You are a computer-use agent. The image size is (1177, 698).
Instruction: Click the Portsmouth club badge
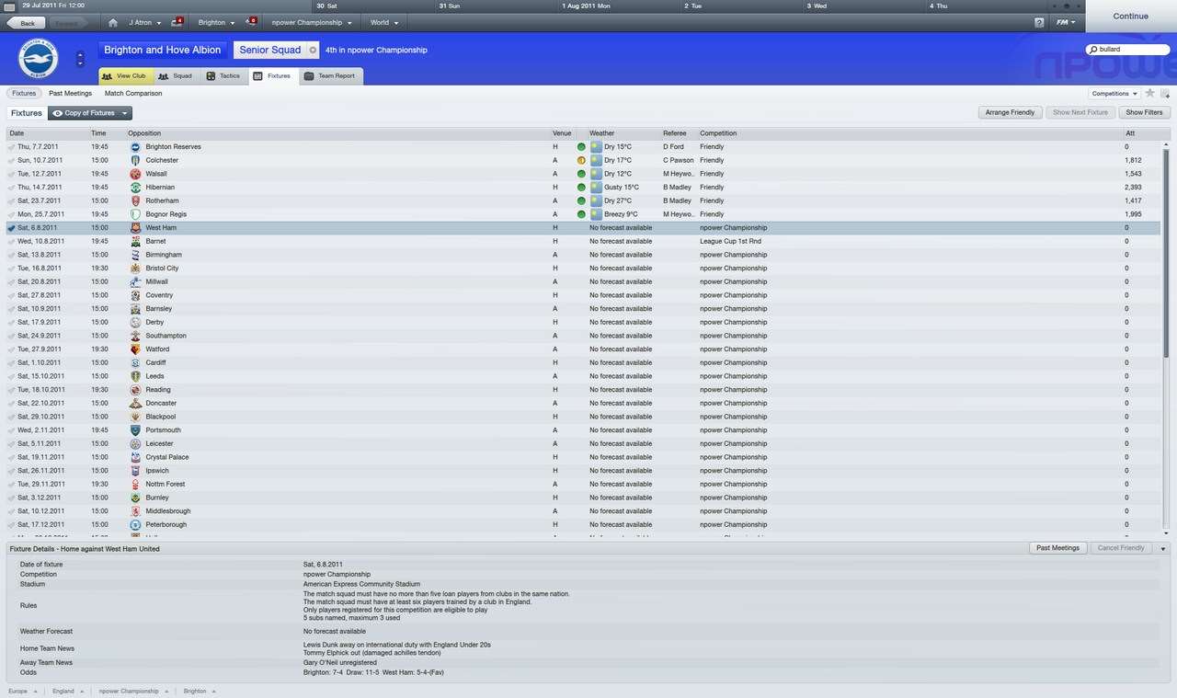[x=135, y=429]
